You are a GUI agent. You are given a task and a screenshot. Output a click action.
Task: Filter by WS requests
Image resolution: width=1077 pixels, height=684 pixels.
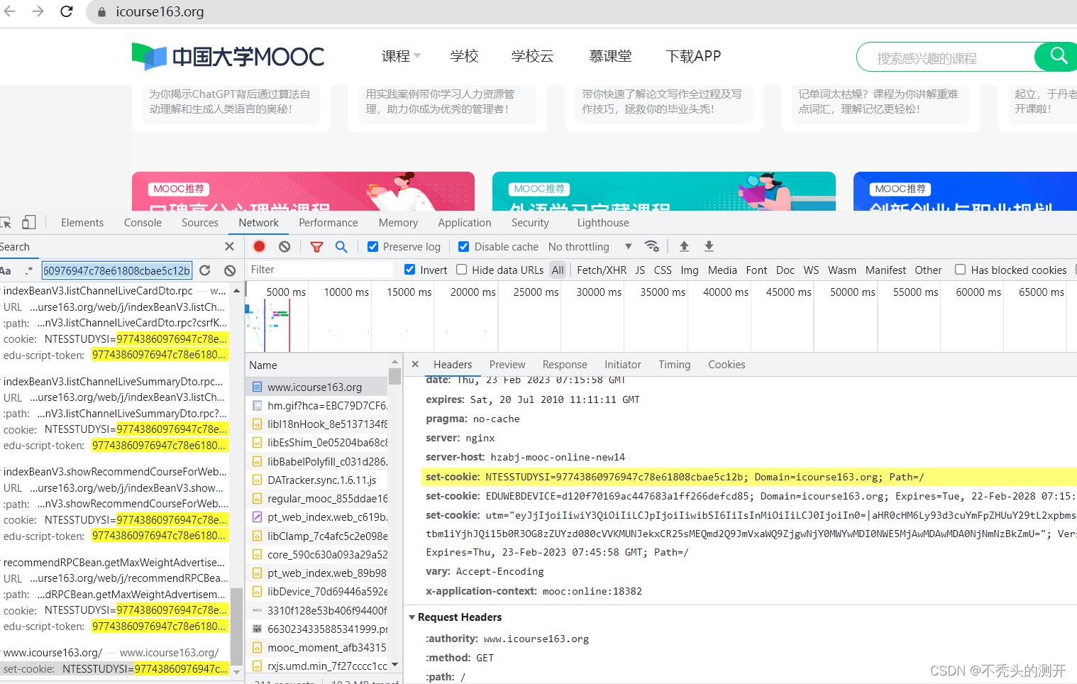click(811, 270)
